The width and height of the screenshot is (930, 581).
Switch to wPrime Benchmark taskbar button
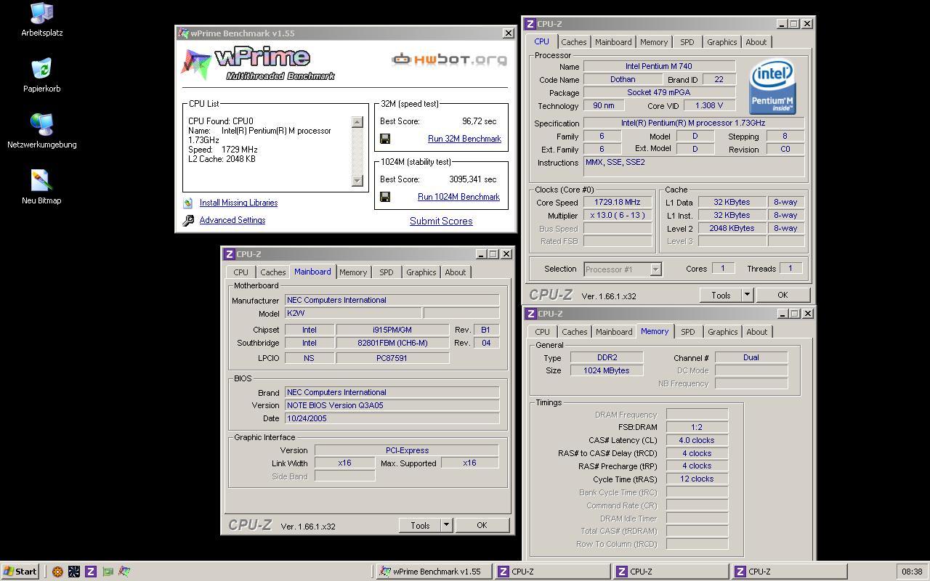434,572
